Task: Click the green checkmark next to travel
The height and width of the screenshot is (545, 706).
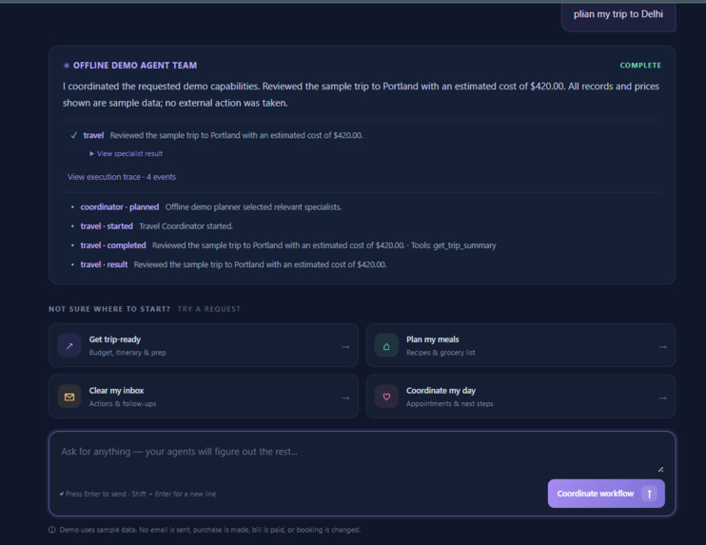Action: [x=74, y=135]
